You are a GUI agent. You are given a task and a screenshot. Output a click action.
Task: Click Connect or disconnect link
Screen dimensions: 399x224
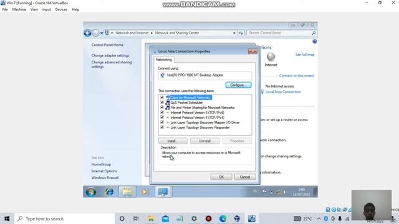pyautogui.click(x=297, y=76)
